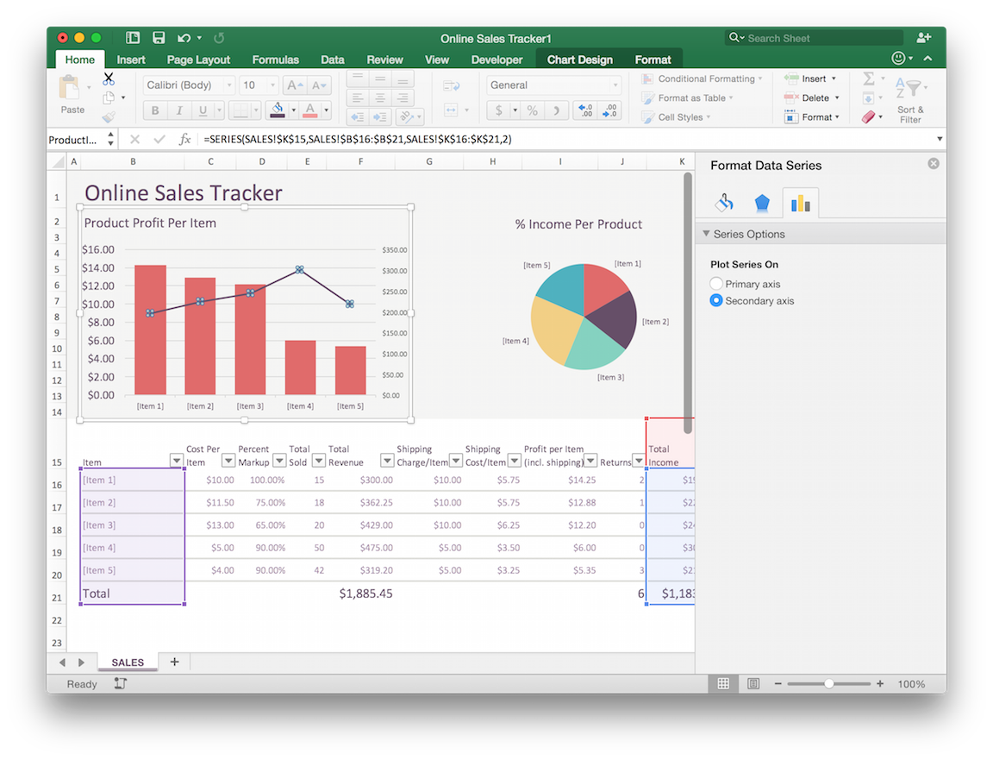Click the feedback smiley icon

[x=898, y=59]
